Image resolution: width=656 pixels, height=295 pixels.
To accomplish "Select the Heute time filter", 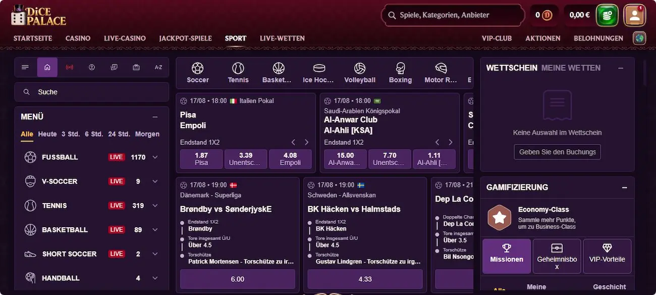I will pos(47,134).
